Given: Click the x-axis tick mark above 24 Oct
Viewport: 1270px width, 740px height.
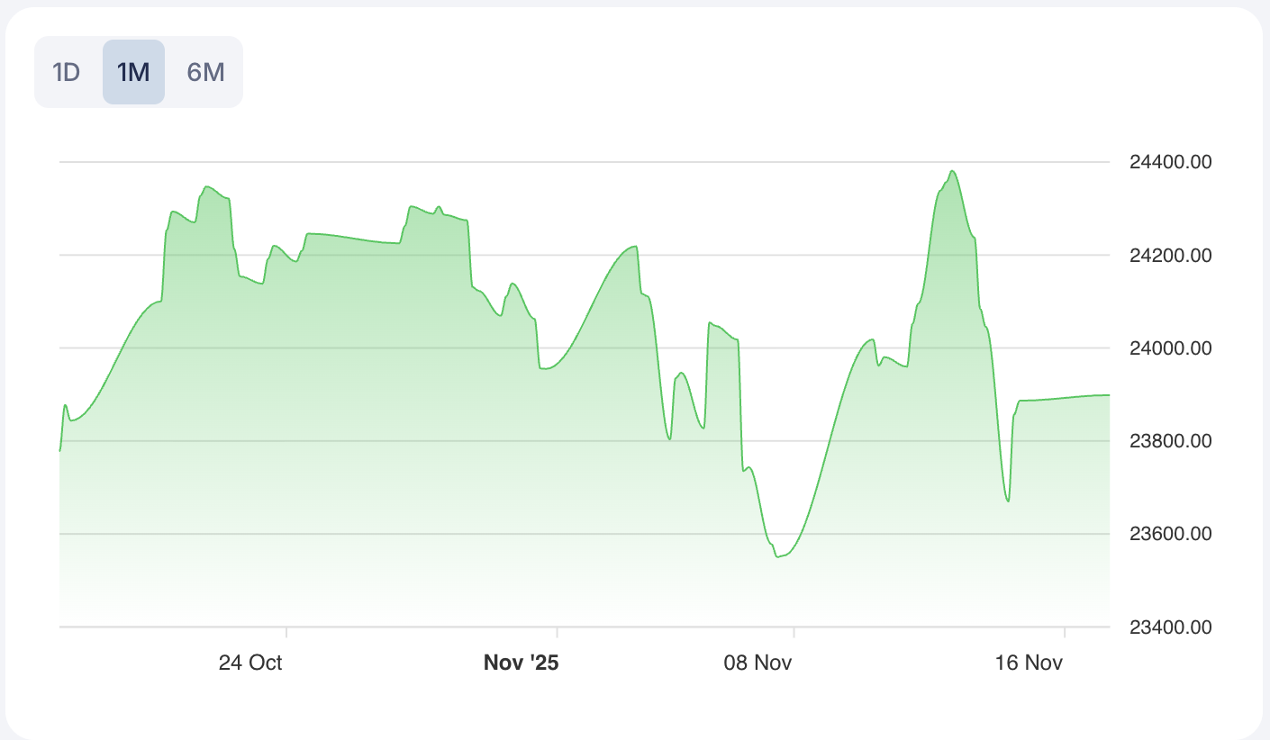Looking at the screenshot, I should (x=286, y=632).
